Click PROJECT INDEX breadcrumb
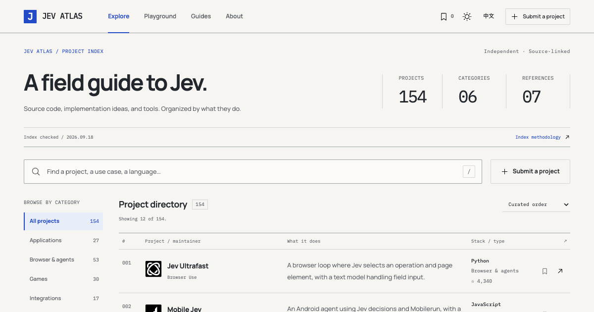The image size is (594, 312). [x=83, y=52]
